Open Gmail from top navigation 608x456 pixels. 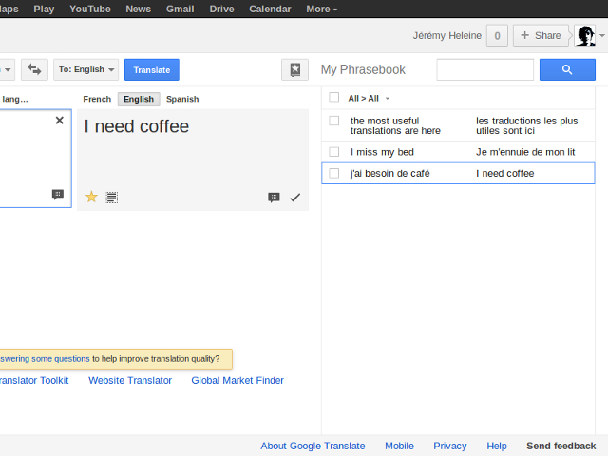(x=180, y=9)
